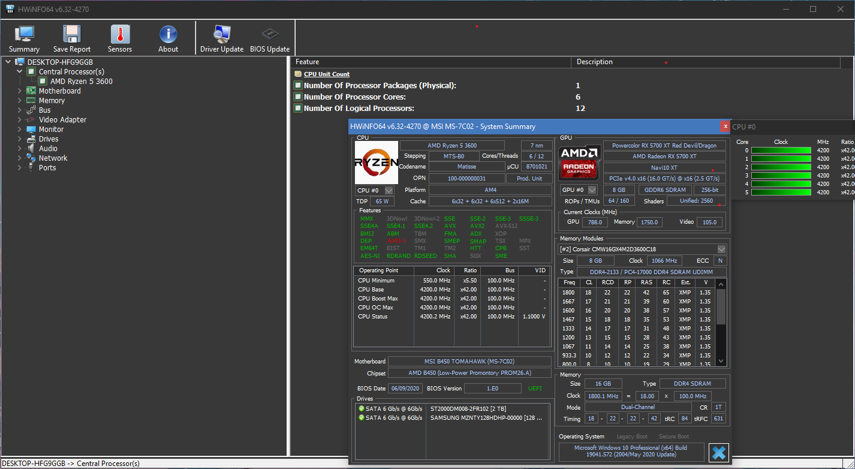Click the Drives icon in the tree
This screenshot has width=855, height=469.
point(31,139)
